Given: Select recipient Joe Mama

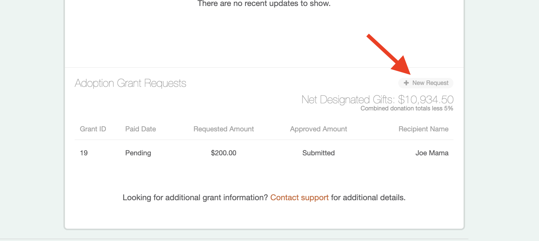Looking at the screenshot, I should tap(432, 153).
